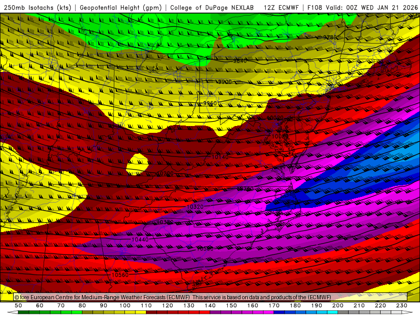Screen dimensions: 420x315
Task: Click the 110 knot color scale label
Action: click(x=146, y=306)
